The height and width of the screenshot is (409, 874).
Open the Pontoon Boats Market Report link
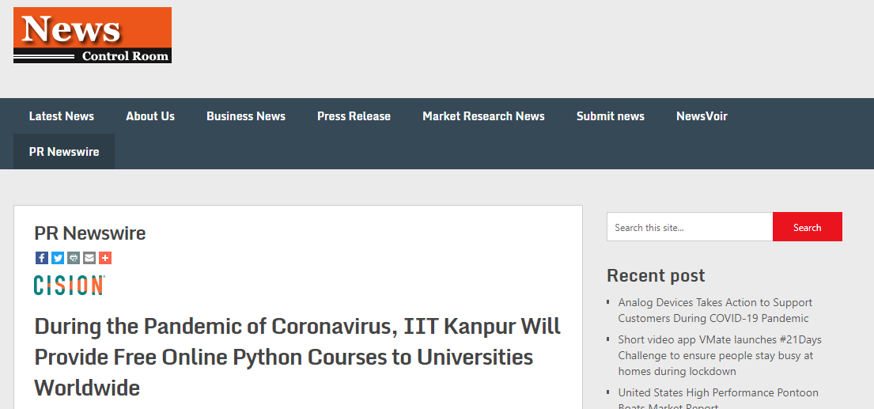tap(718, 400)
